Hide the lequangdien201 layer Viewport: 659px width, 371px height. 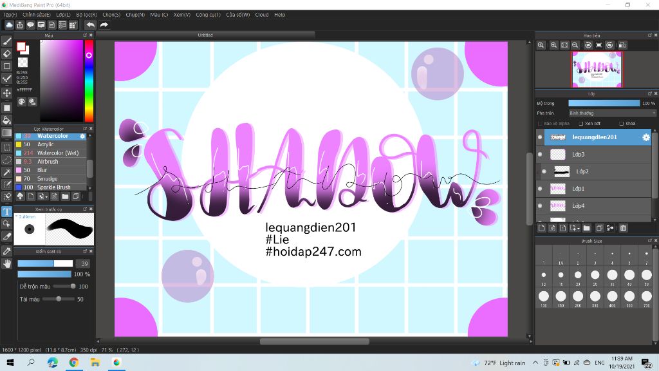540,137
